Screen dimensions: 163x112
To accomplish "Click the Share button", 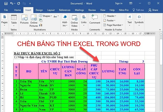I will click(153, 10).
